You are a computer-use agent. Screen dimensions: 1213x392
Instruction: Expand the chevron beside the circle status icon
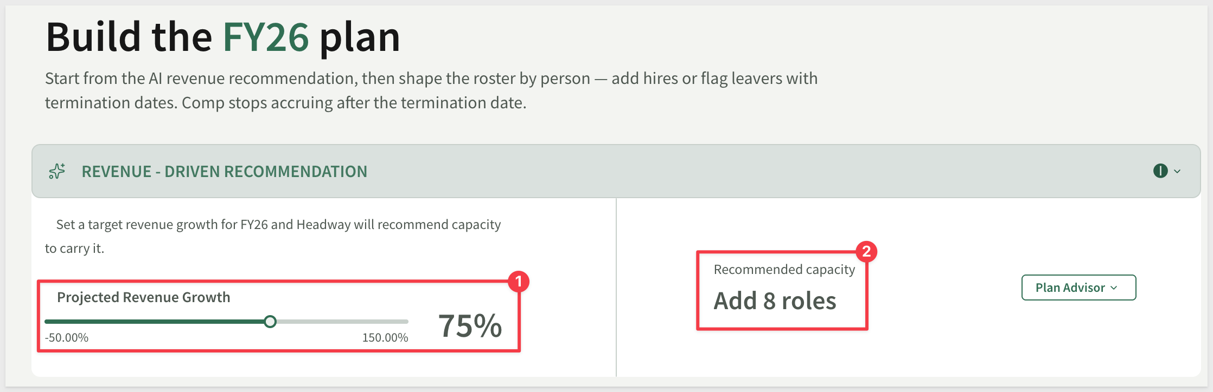coord(1177,172)
